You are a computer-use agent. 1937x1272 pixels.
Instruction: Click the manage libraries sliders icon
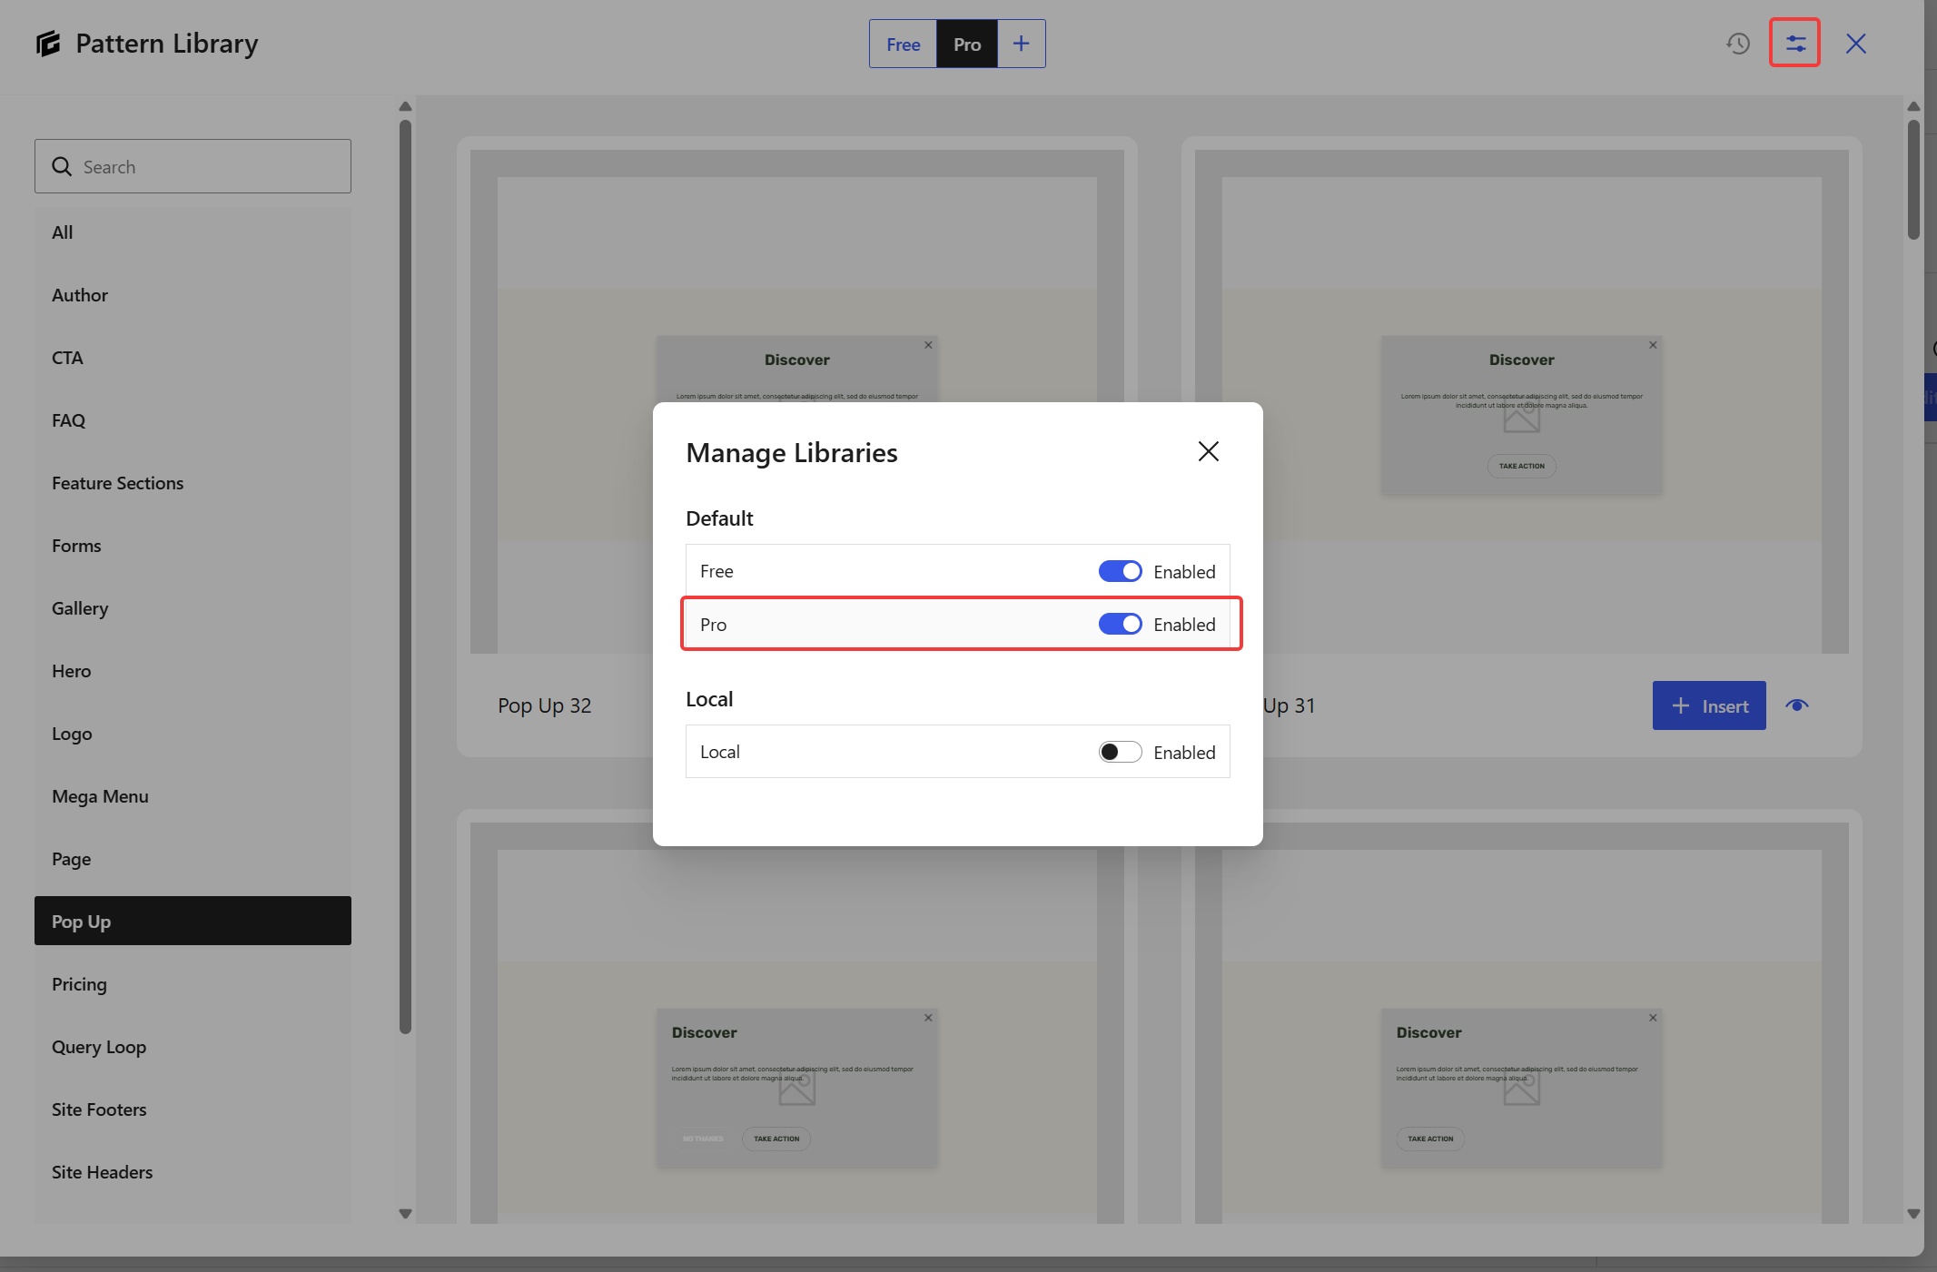pyautogui.click(x=1795, y=44)
